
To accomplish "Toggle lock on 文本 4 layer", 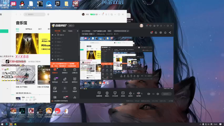I will (55, 35).
